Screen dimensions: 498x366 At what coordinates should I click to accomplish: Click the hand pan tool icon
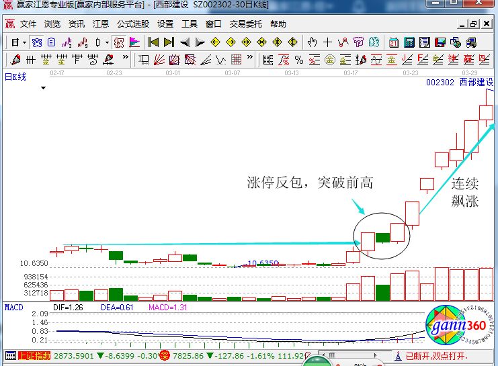(312, 42)
